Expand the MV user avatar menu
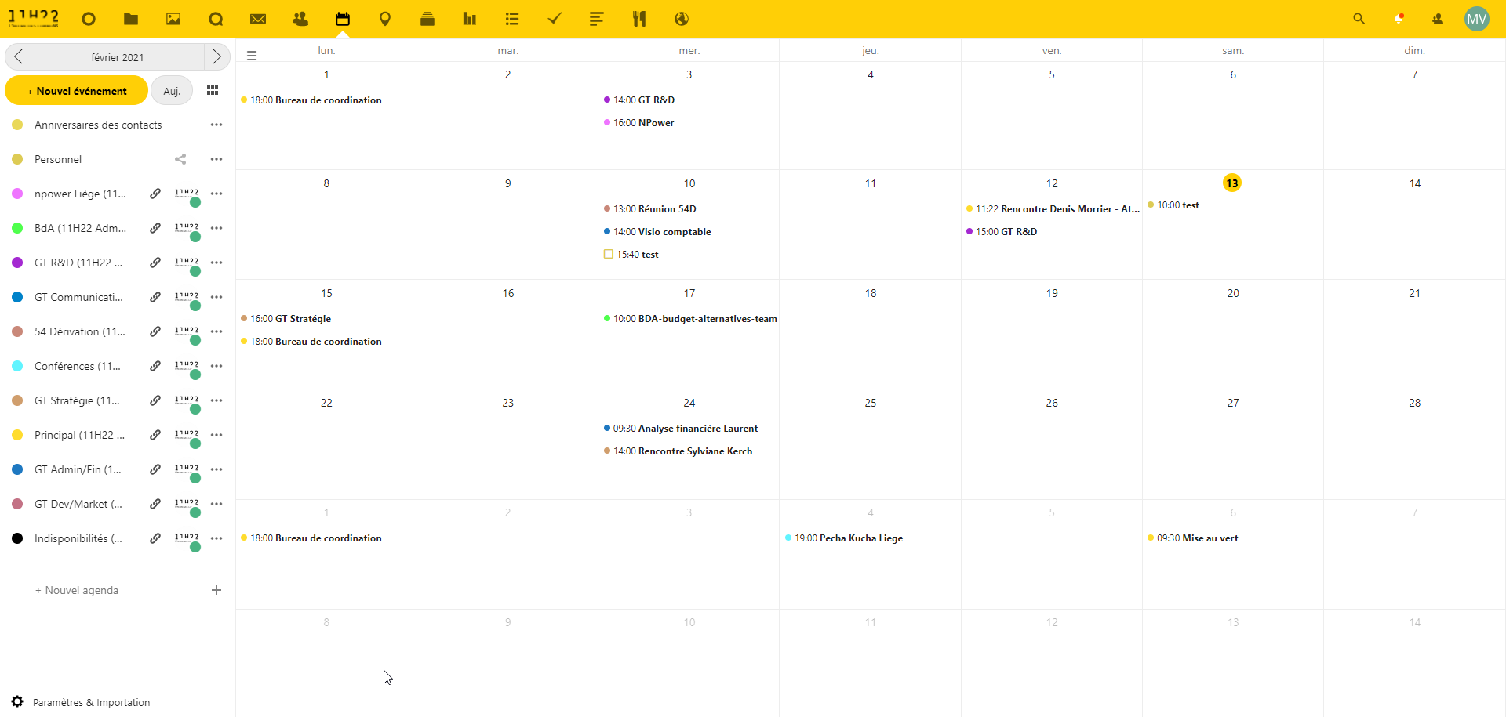This screenshot has width=1506, height=717. click(x=1476, y=19)
